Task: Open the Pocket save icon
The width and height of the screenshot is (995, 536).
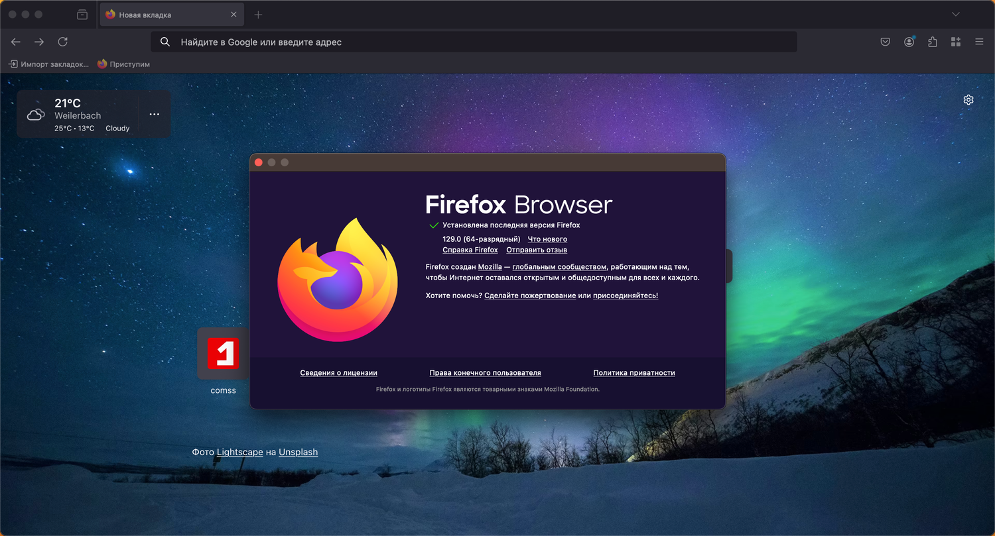Action: pyautogui.click(x=885, y=42)
